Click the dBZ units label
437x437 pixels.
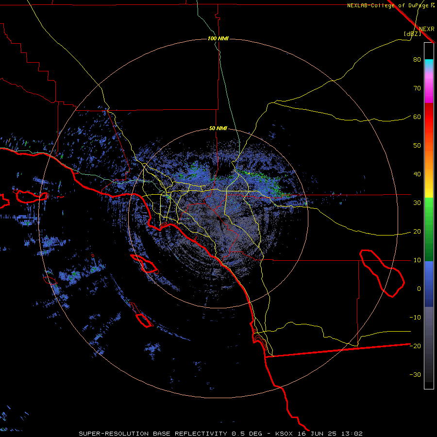pyautogui.click(x=412, y=34)
